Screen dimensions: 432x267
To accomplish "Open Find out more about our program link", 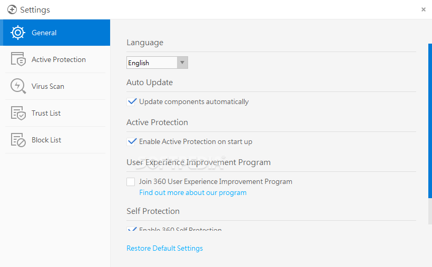I will (x=193, y=193).
